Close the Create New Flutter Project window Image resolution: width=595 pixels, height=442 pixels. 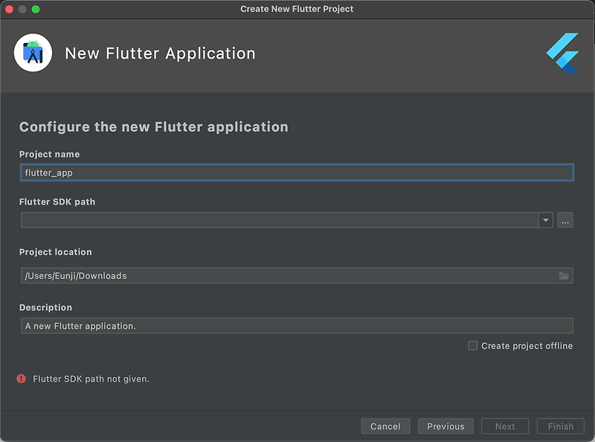[x=9, y=9]
